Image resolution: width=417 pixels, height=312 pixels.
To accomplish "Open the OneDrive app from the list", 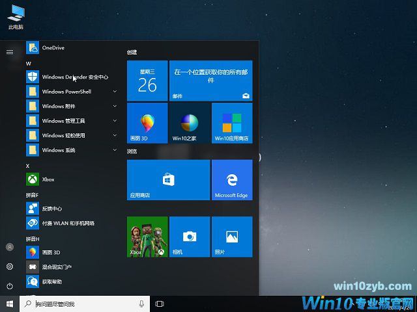I will tap(53, 48).
